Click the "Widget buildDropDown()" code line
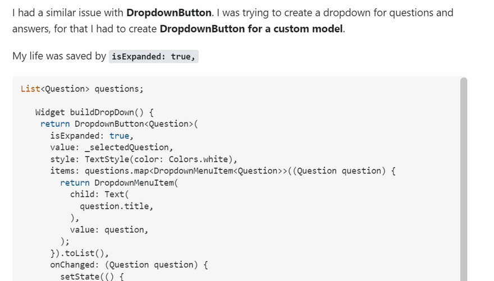 (94, 112)
